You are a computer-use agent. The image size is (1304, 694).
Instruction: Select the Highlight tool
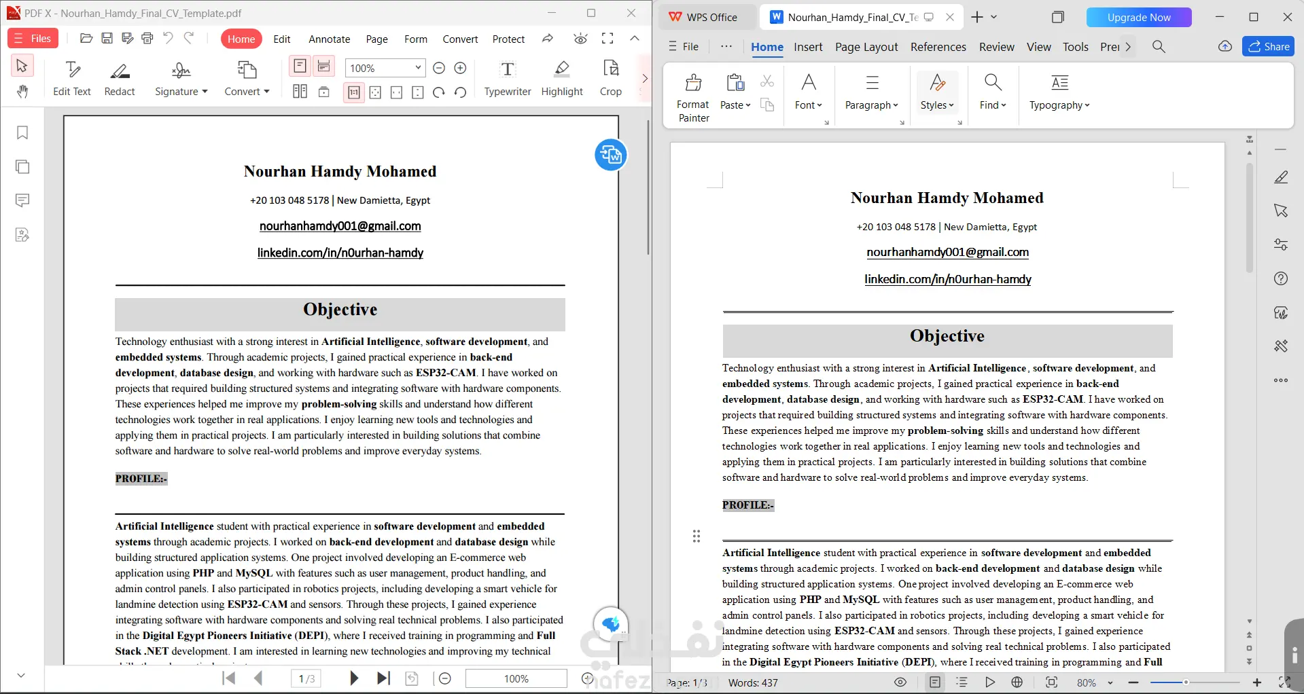click(x=562, y=79)
